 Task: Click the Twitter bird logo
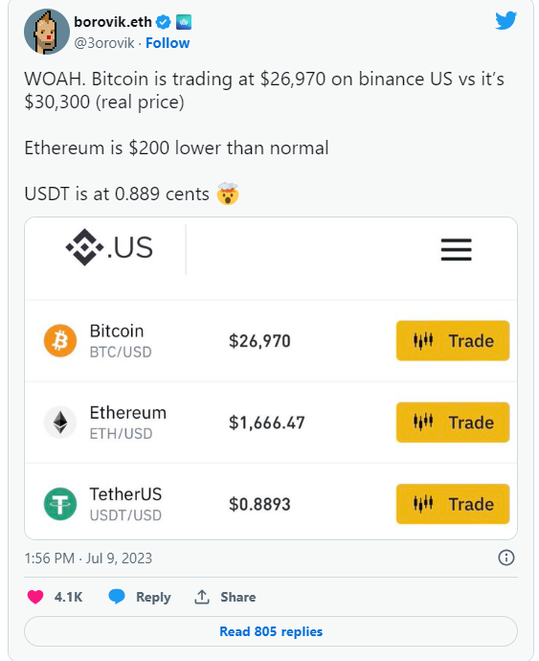[505, 20]
